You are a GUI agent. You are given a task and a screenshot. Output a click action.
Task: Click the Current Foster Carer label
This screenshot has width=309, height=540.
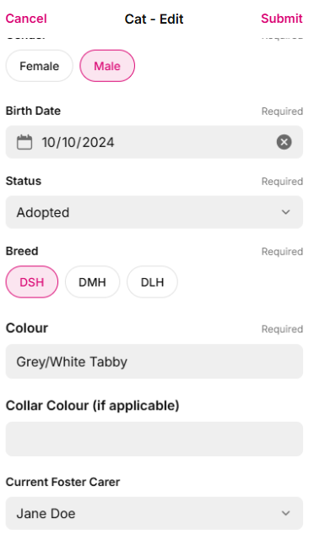pos(63,482)
